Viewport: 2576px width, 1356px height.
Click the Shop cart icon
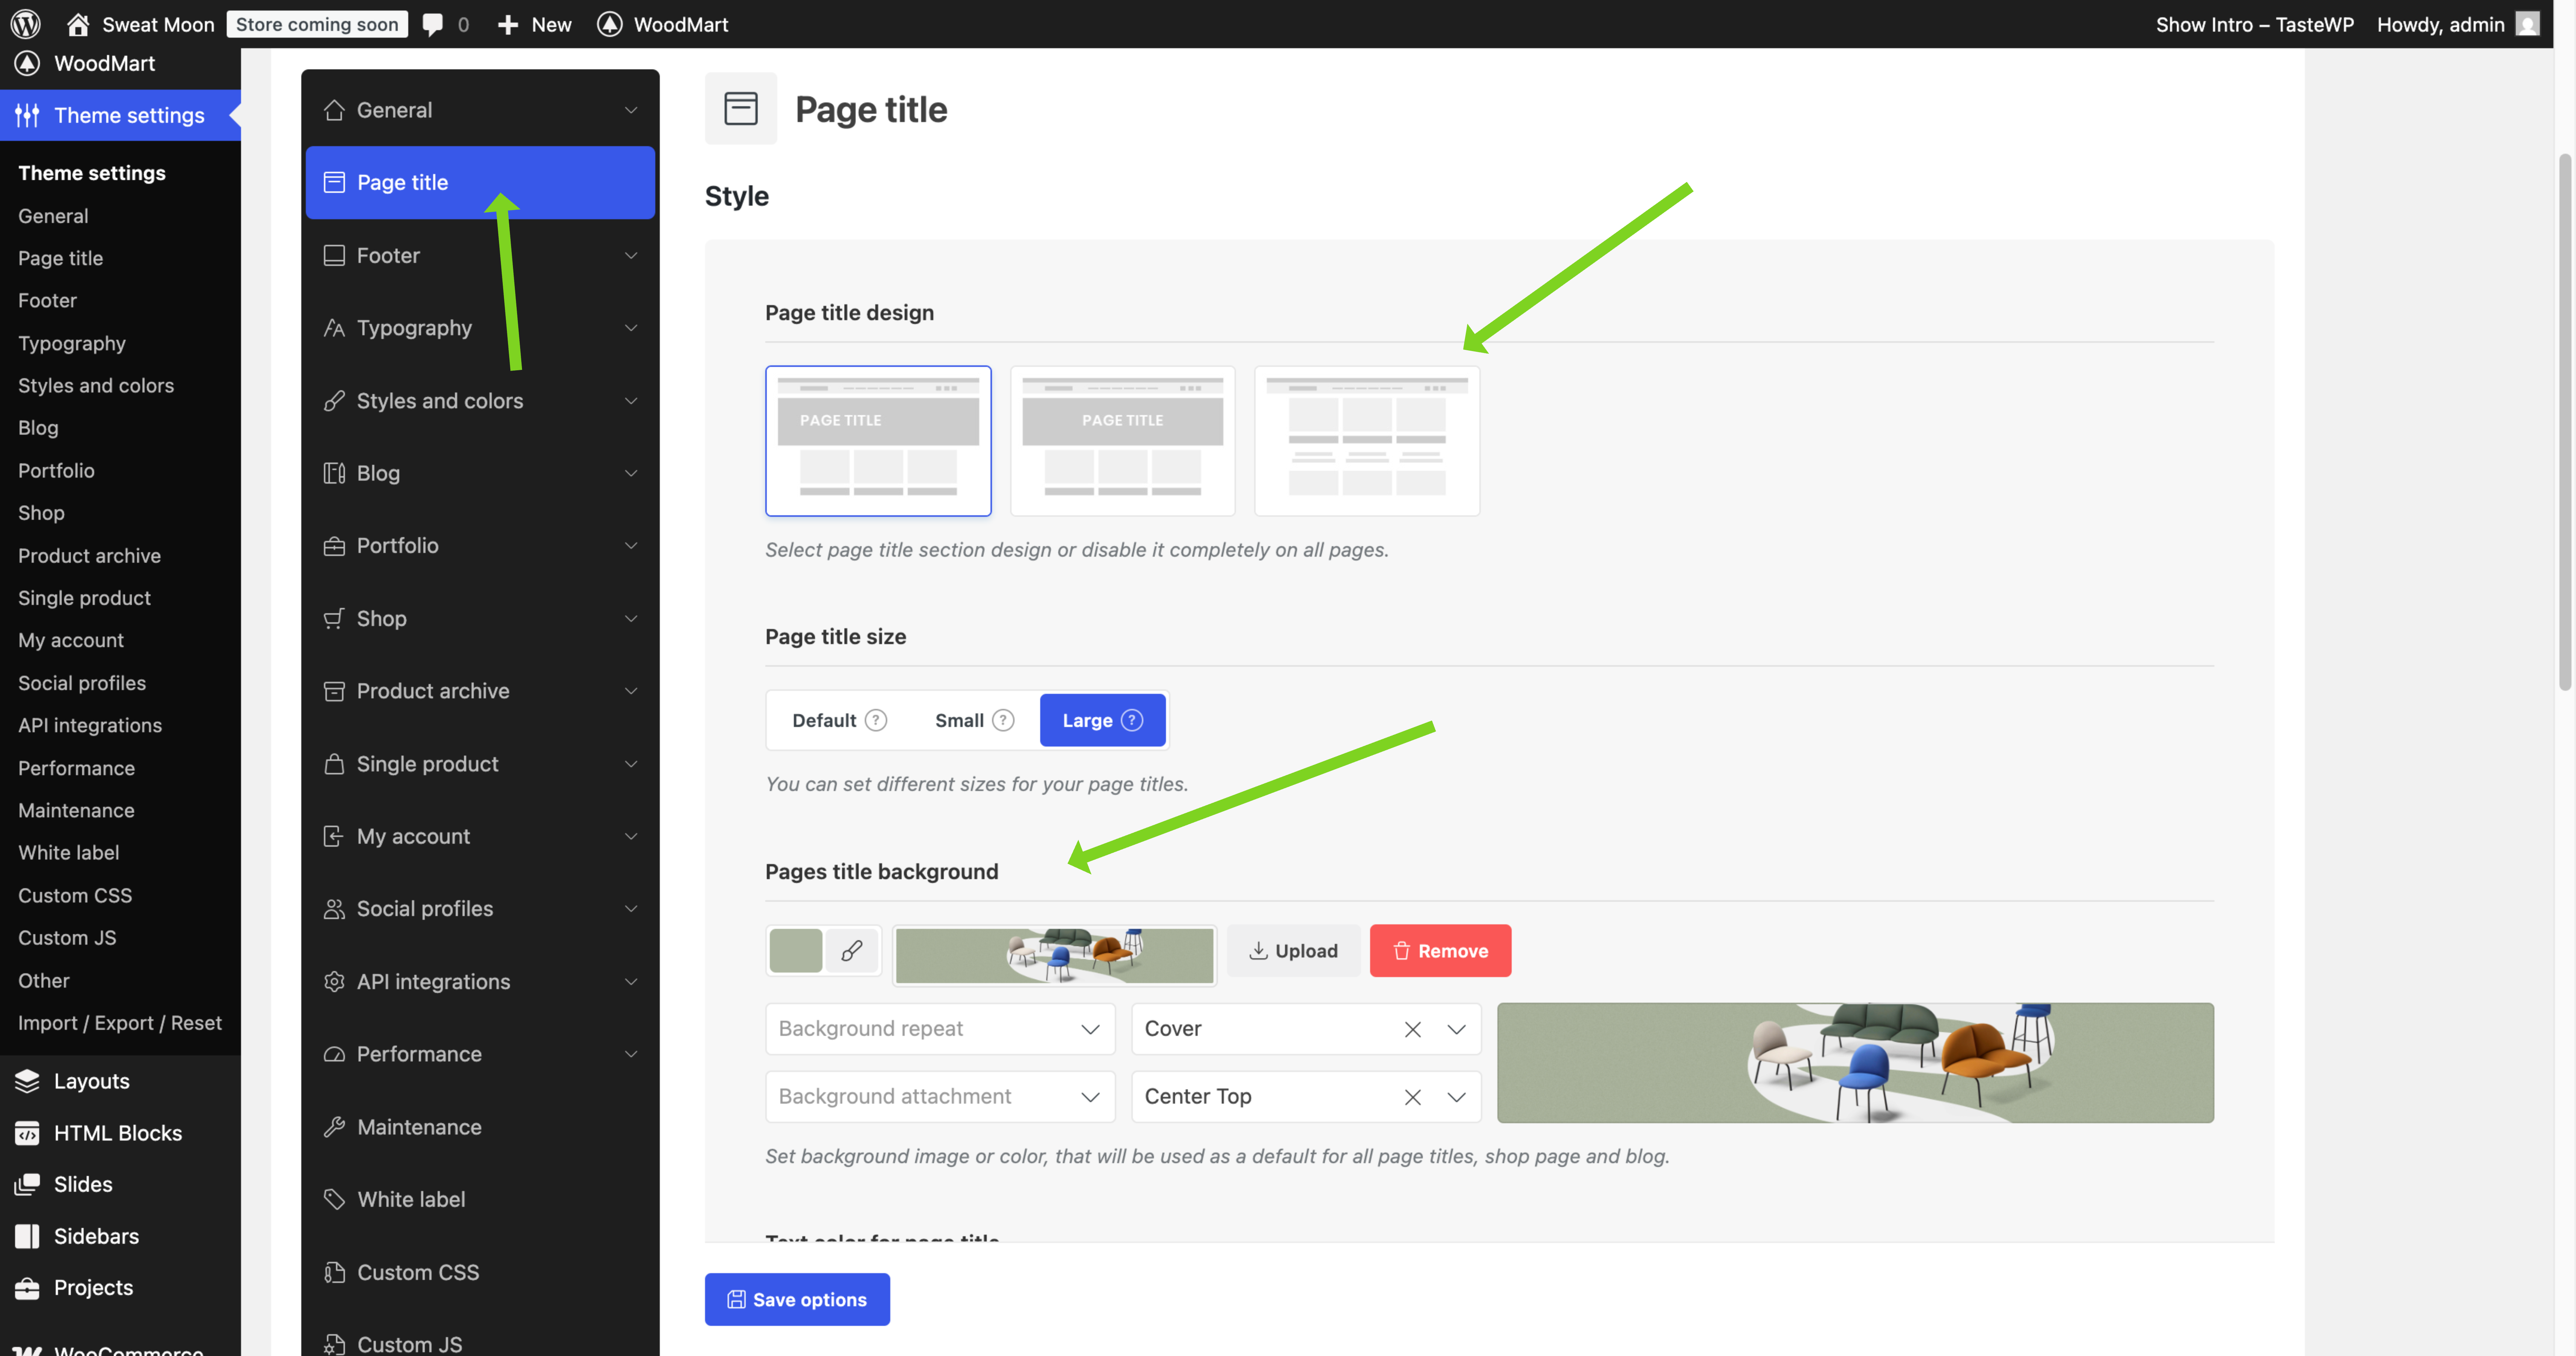[334, 618]
